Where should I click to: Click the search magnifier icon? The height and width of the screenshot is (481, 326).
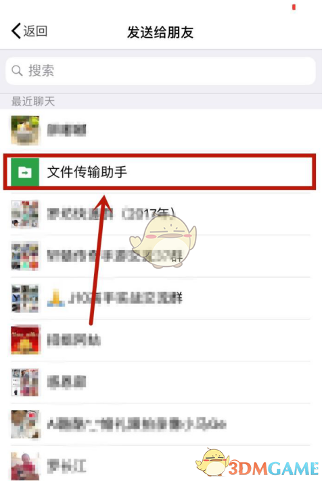click(x=17, y=70)
